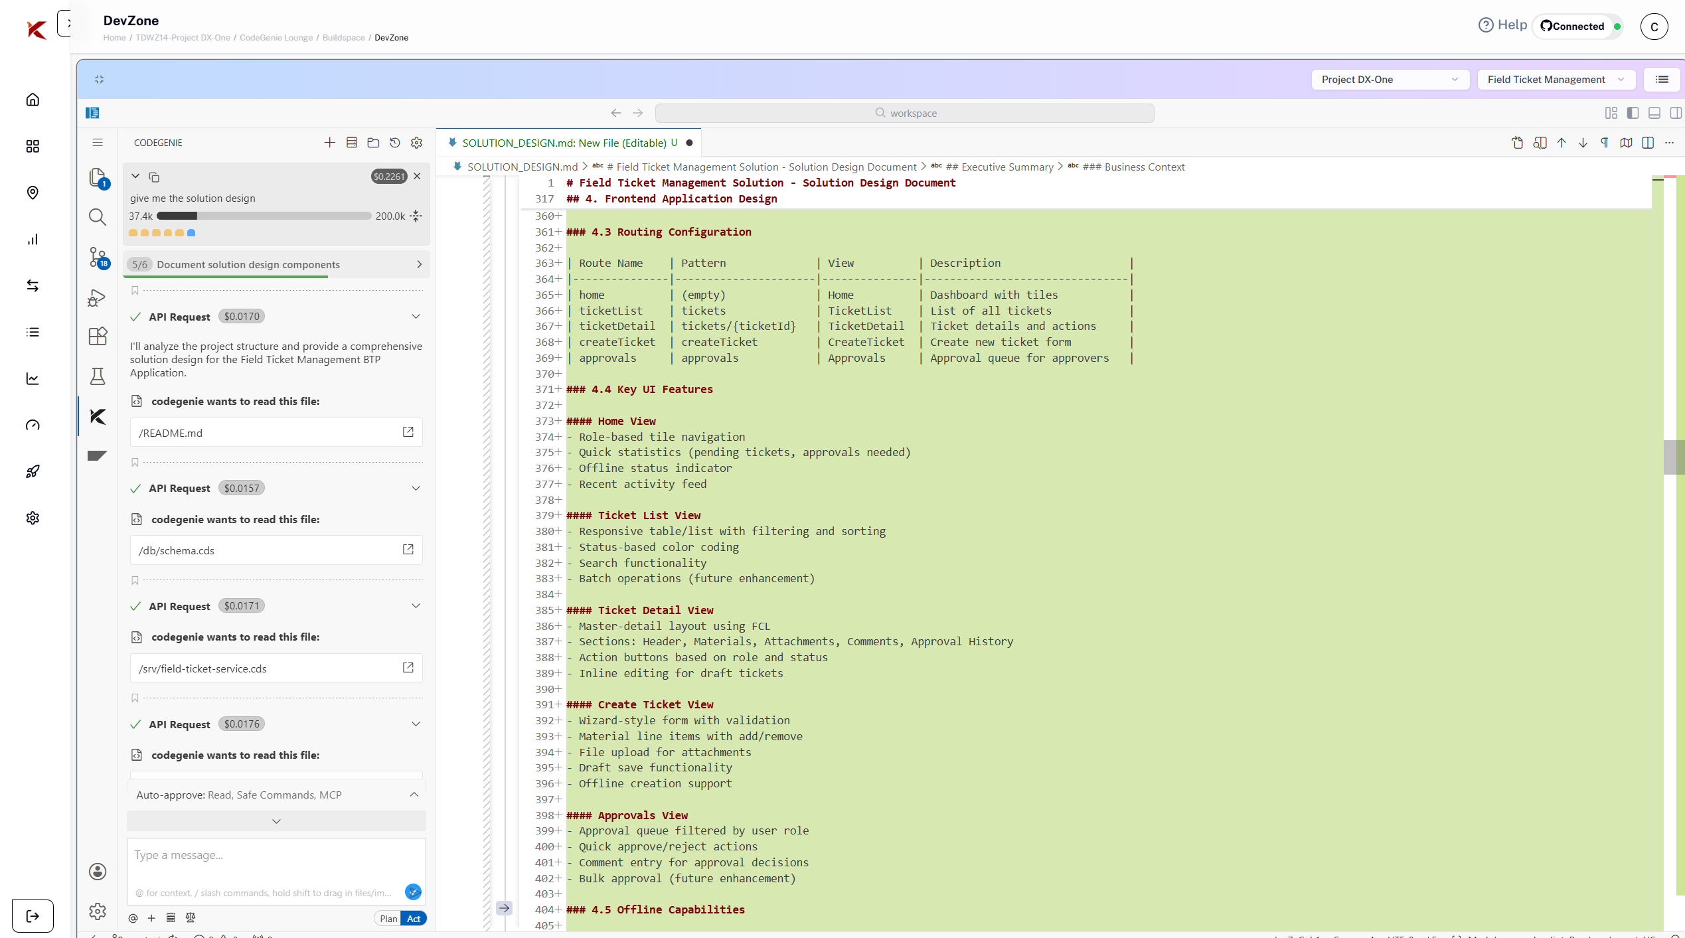Click the Connected GitHub button

click(1572, 27)
